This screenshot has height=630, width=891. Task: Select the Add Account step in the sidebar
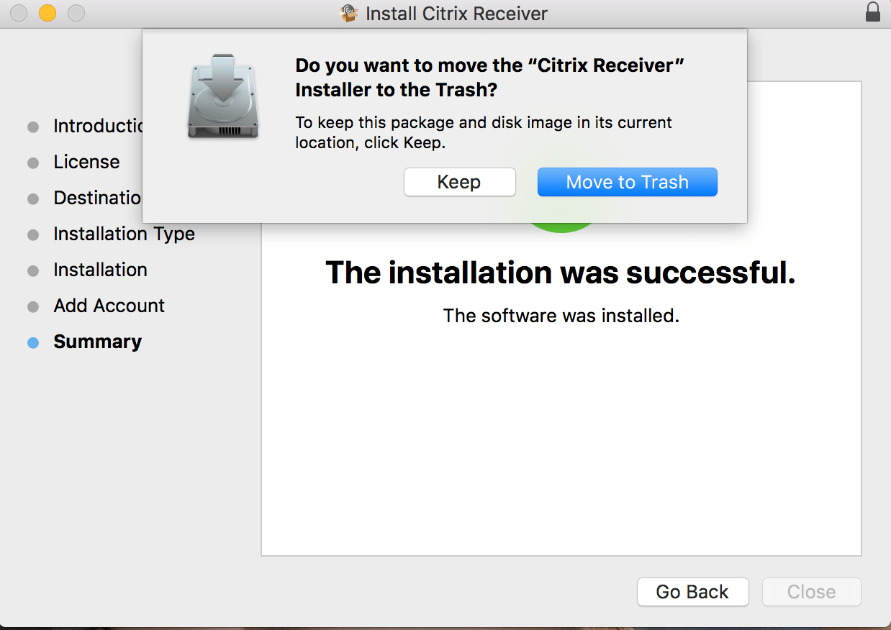[x=109, y=306]
